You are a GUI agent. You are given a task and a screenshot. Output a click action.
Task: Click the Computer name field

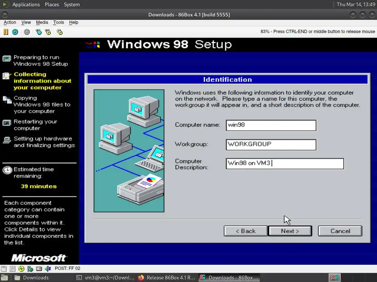tap(271, 126)
